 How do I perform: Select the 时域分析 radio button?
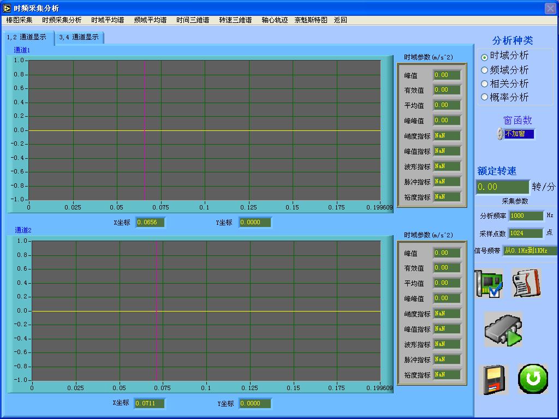[x=484, y=57]
